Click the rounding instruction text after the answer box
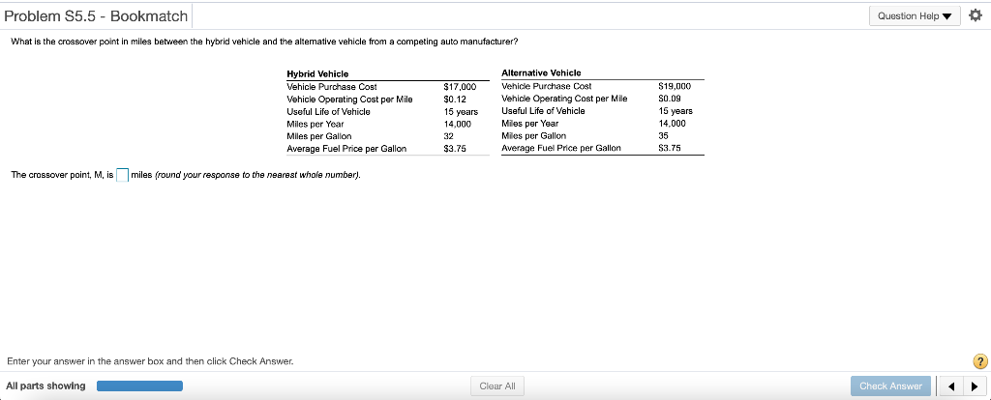 pos(246,175)
